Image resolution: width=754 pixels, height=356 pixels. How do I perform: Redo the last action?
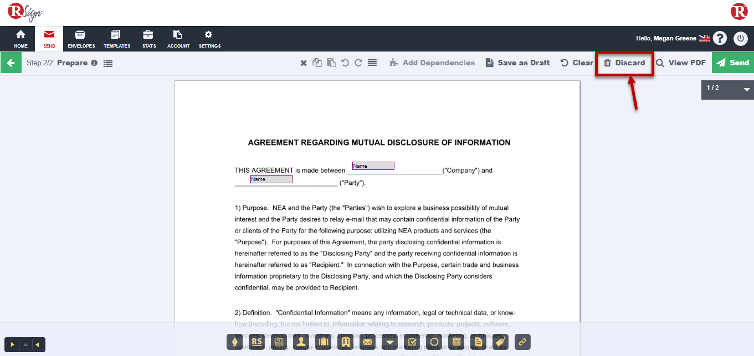(x=358, y=63)
